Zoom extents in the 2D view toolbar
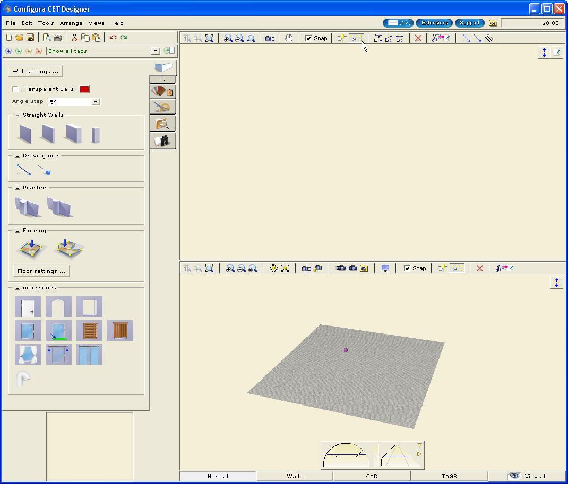 click(209, 38)
